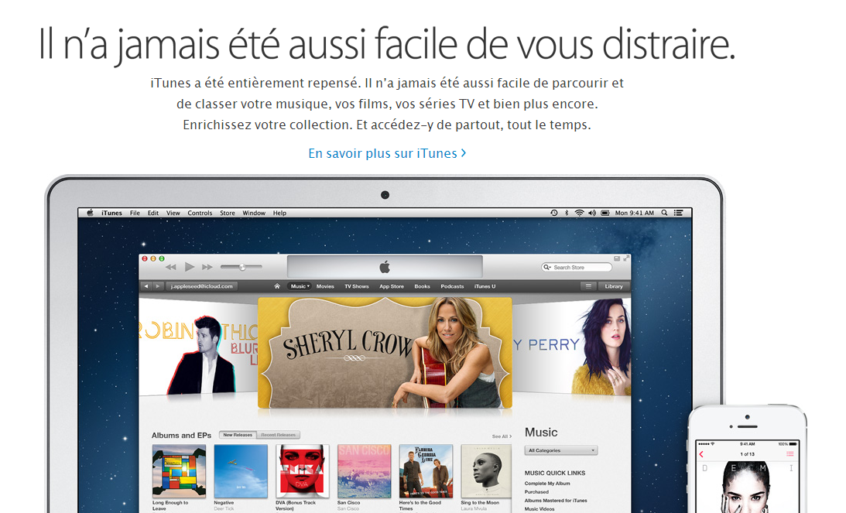The height and width of the screenshot is (513, 846).
Task: Tap the red list icon on the iPhone
Action: click(790, 454)
